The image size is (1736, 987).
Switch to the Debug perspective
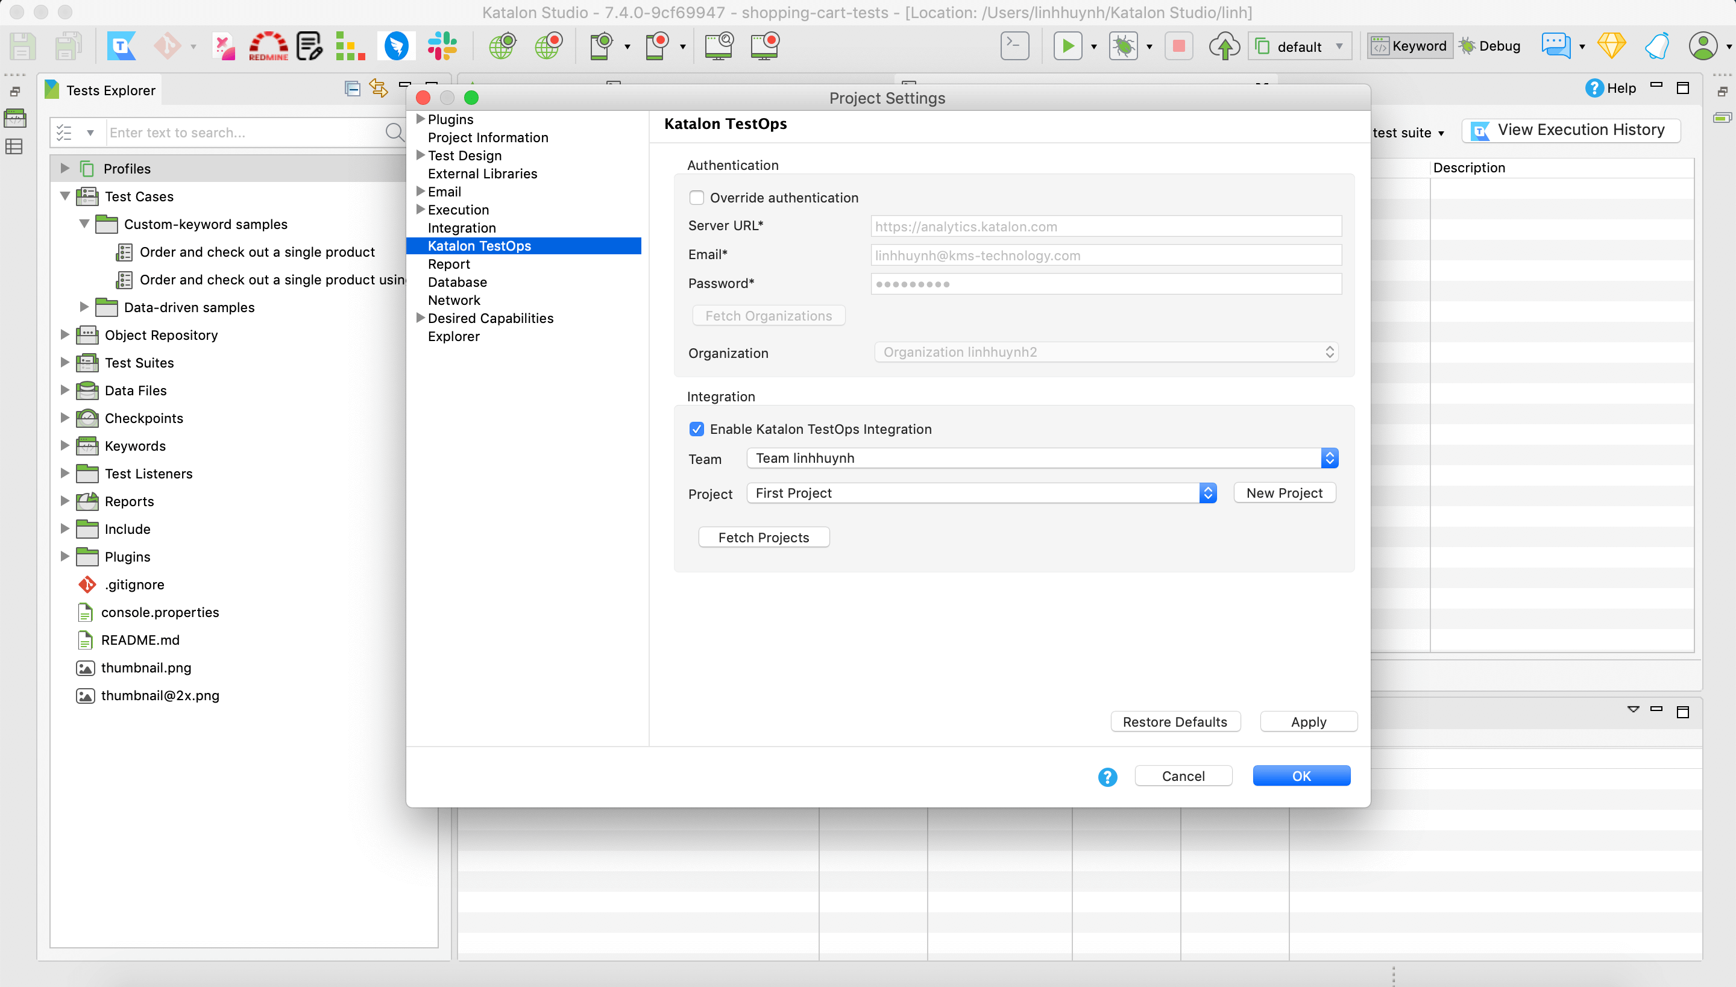click(1491, 46)
